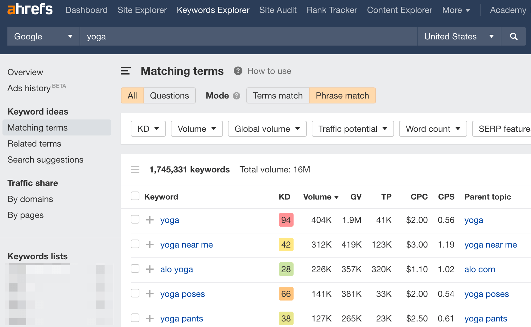This screenshot has height=327, width=531.
Task: Click the Mode help question mark
Action: click(x=236, y=96)
